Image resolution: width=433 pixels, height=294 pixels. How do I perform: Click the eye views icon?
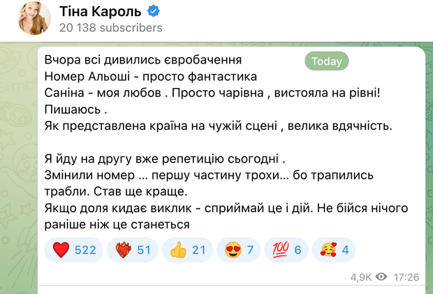point(381,277)
